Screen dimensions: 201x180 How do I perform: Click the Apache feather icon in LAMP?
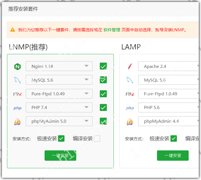pos(130,67)
